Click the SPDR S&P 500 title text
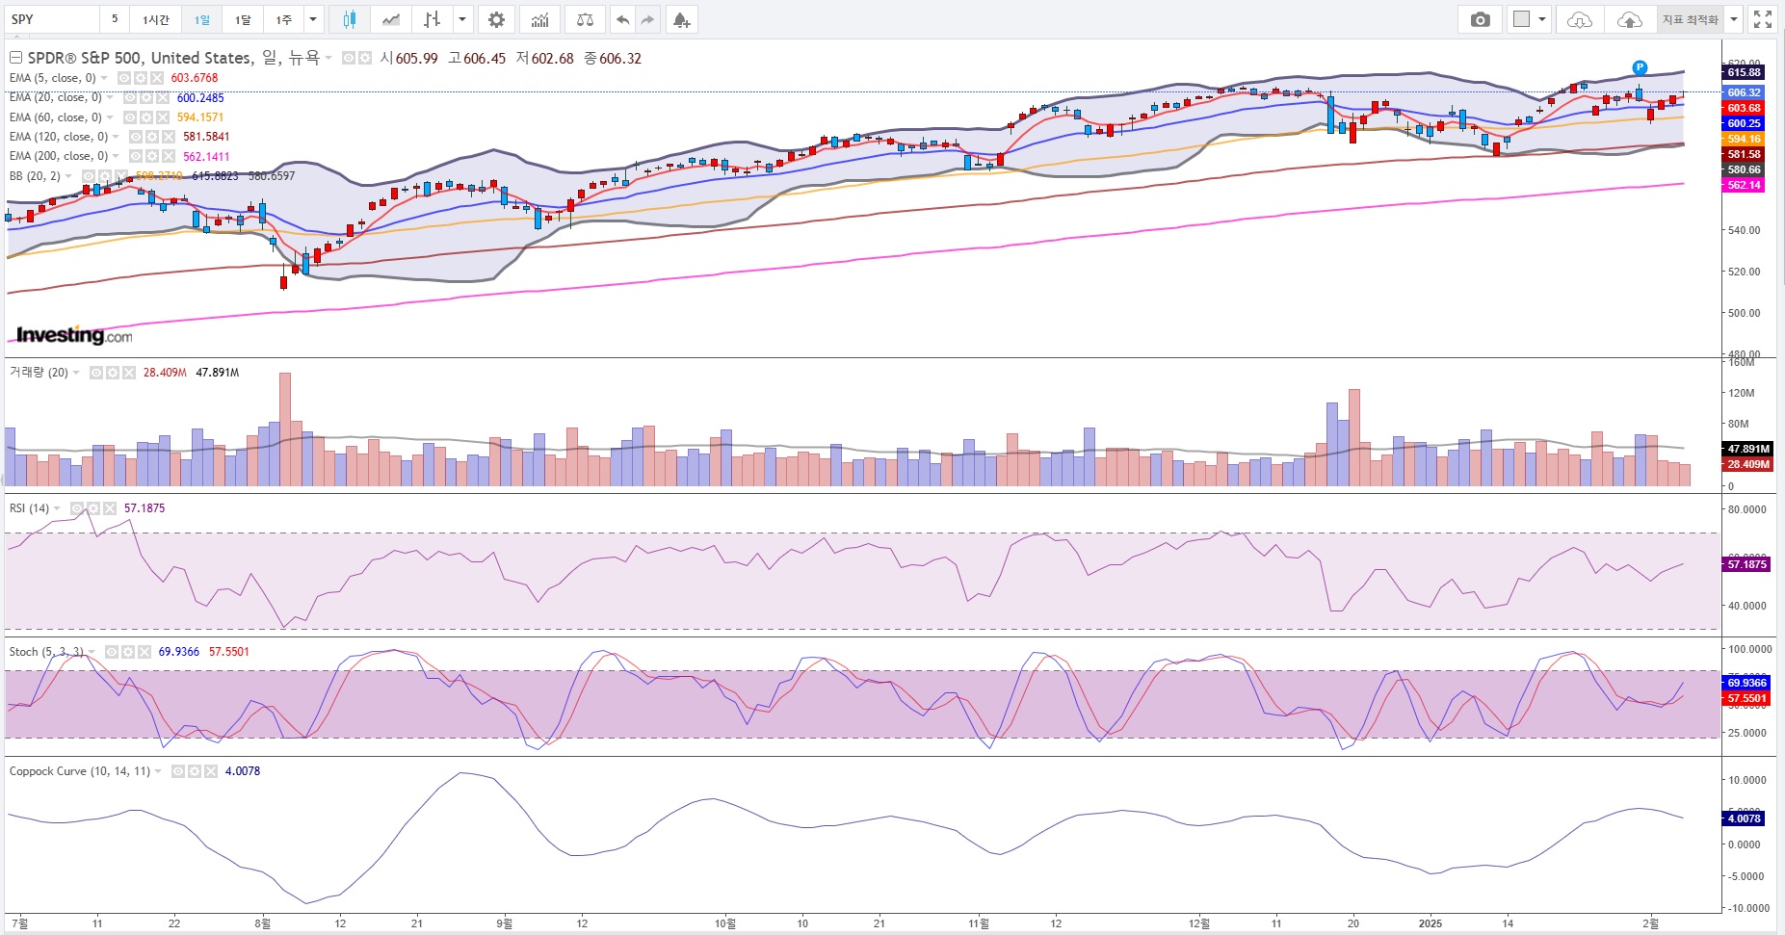Screen dimensions: 1785x935 coord(173,58)
